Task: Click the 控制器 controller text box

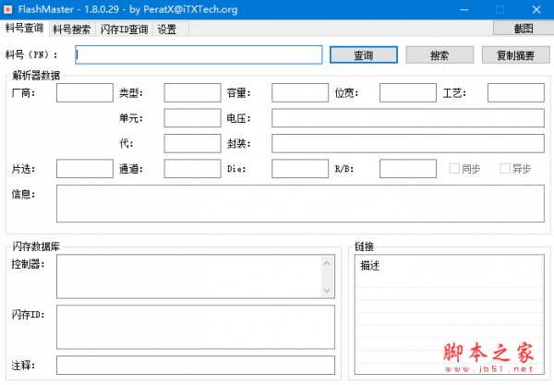Action: click(x=196, y=277)
